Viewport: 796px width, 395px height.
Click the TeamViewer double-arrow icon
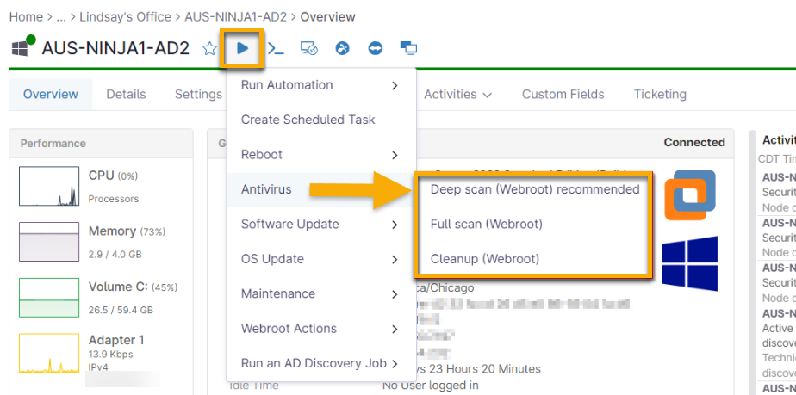[375, 49]
